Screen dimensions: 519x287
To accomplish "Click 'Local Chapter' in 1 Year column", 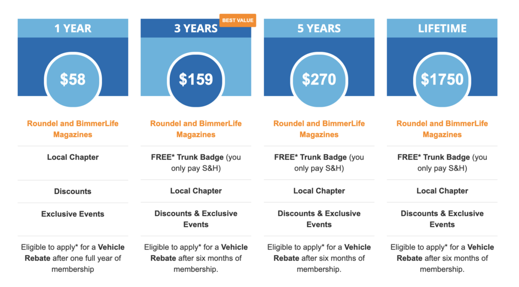I will [73, 157].
